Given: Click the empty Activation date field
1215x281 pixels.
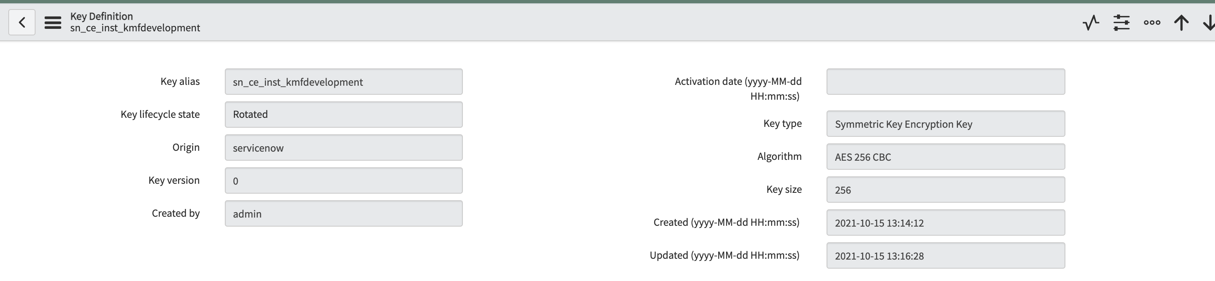Looking at the screenshot, I should coord(946,82).
